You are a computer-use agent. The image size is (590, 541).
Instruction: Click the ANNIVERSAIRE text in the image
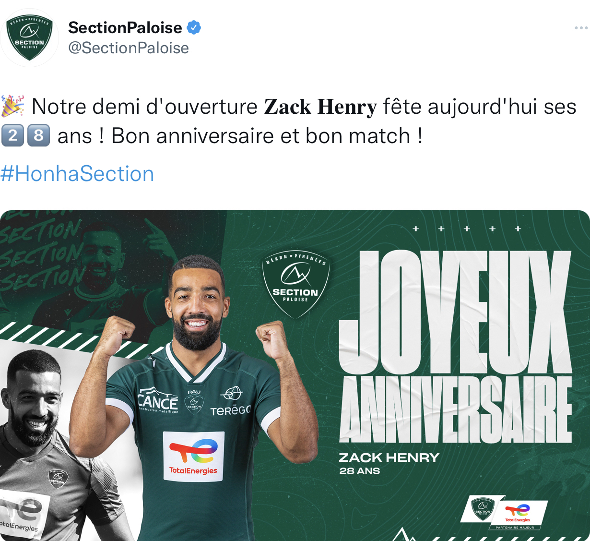[x=455, y=409]
